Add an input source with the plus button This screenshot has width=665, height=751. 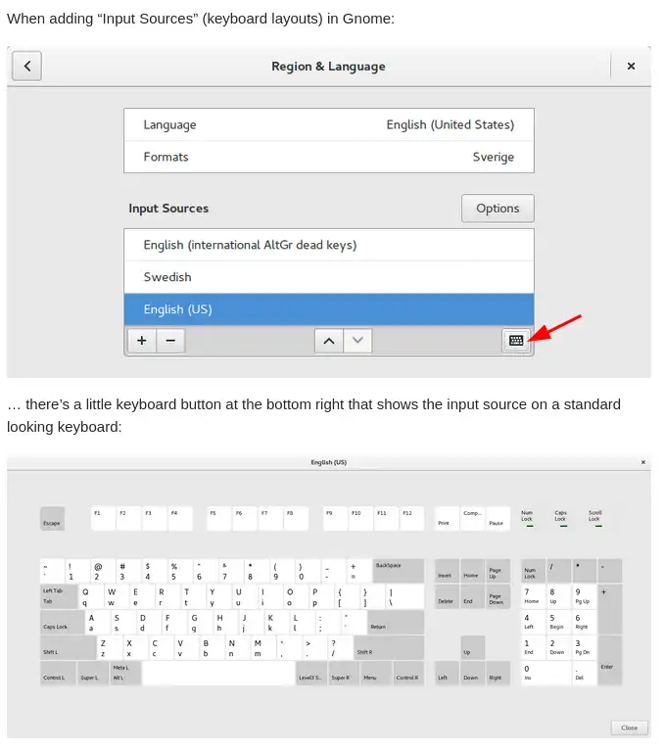pos(142,341)
